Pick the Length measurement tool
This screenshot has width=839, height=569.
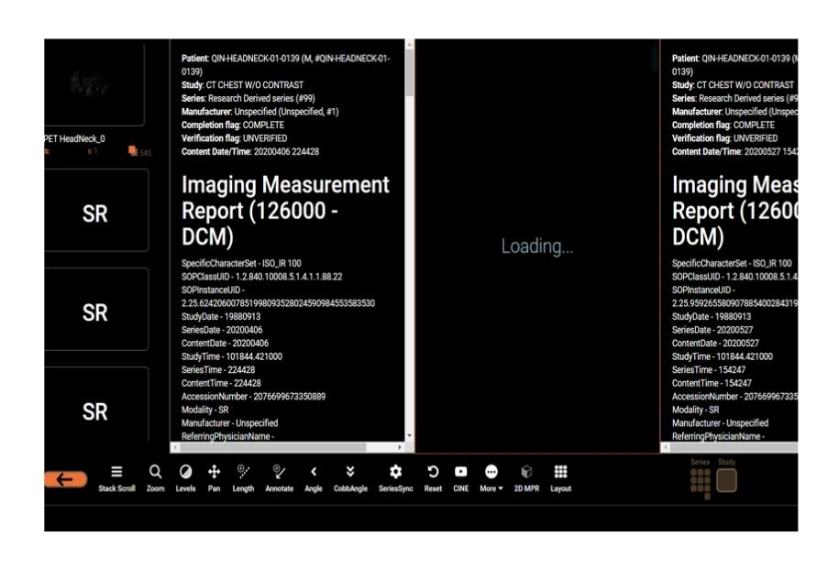point(243,477)
